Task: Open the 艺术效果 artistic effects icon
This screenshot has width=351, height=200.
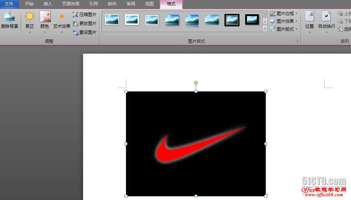Action: tap(62, 16)
